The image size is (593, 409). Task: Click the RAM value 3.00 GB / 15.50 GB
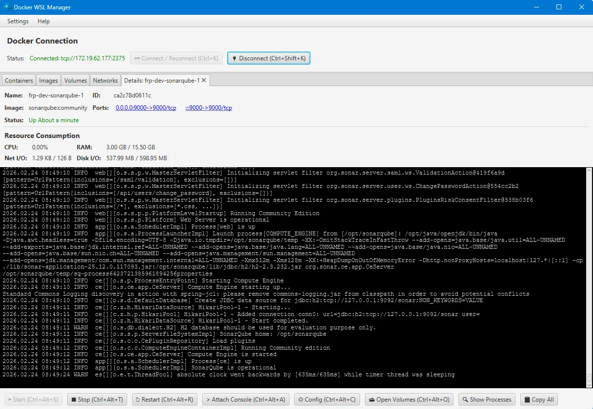(x=131, y=147)
